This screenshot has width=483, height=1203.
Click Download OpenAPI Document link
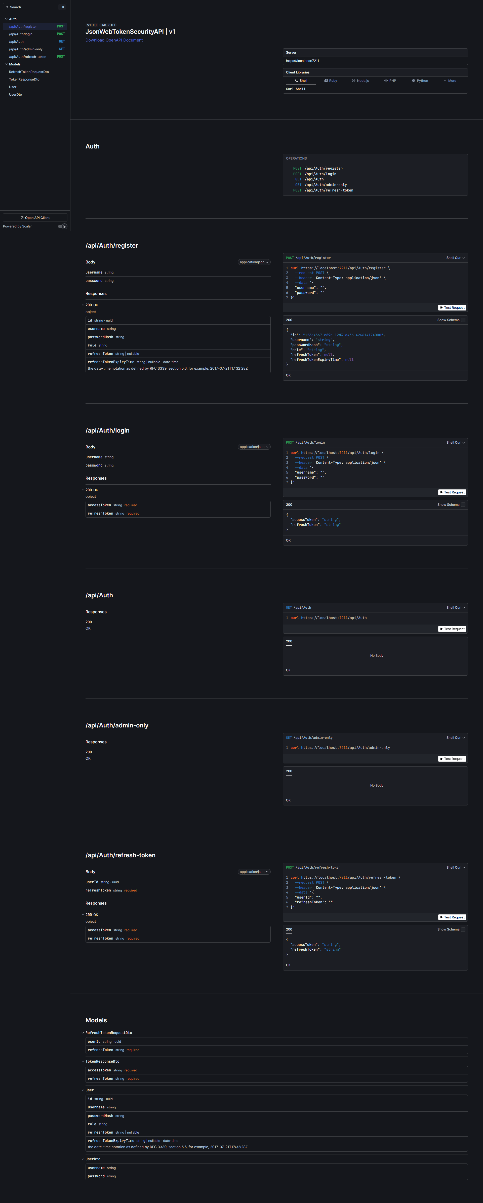[114, 40]
